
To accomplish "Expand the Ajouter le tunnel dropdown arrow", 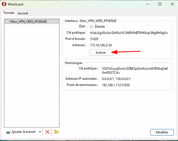I will pos(40,132).
